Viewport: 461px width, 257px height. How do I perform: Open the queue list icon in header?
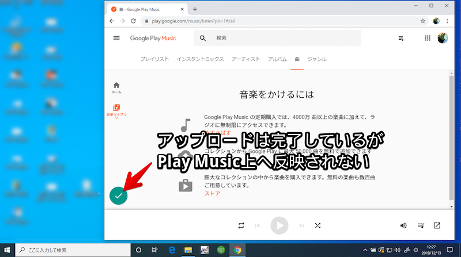click(401, 39)
